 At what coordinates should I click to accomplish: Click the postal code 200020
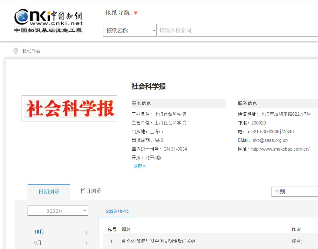coord(258,123)
